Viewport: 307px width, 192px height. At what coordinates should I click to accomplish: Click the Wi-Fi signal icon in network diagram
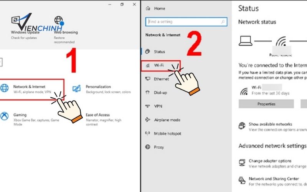tap(281, 41)
